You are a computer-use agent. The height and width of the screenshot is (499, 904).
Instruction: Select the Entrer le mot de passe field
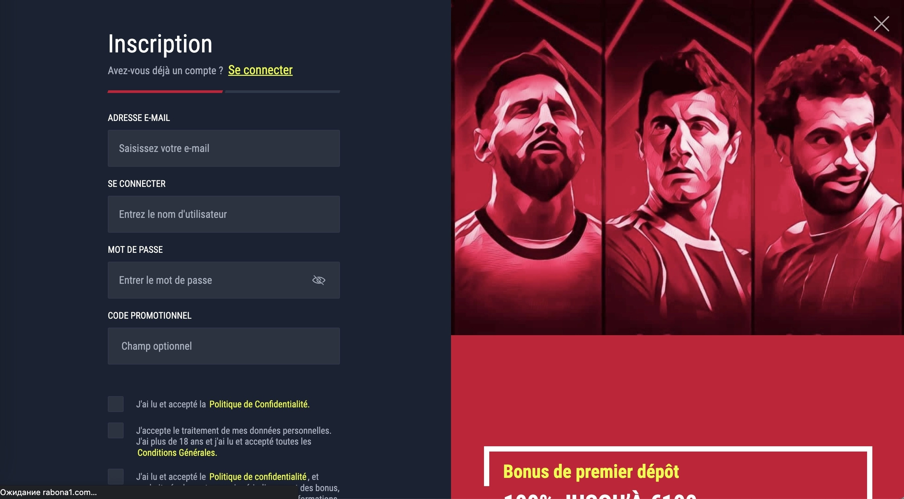coord(224,280)
